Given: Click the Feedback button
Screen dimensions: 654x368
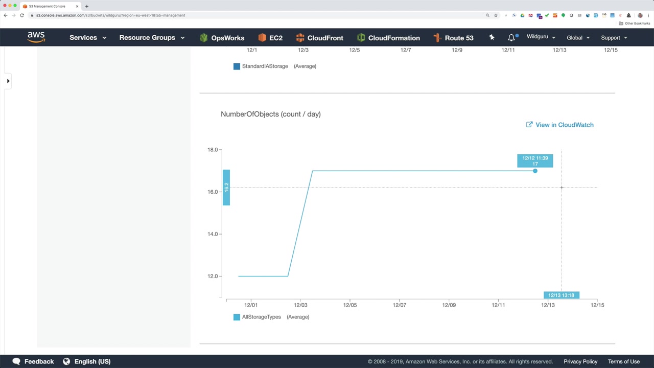Looking at the screenshot, I should point(33,361).
